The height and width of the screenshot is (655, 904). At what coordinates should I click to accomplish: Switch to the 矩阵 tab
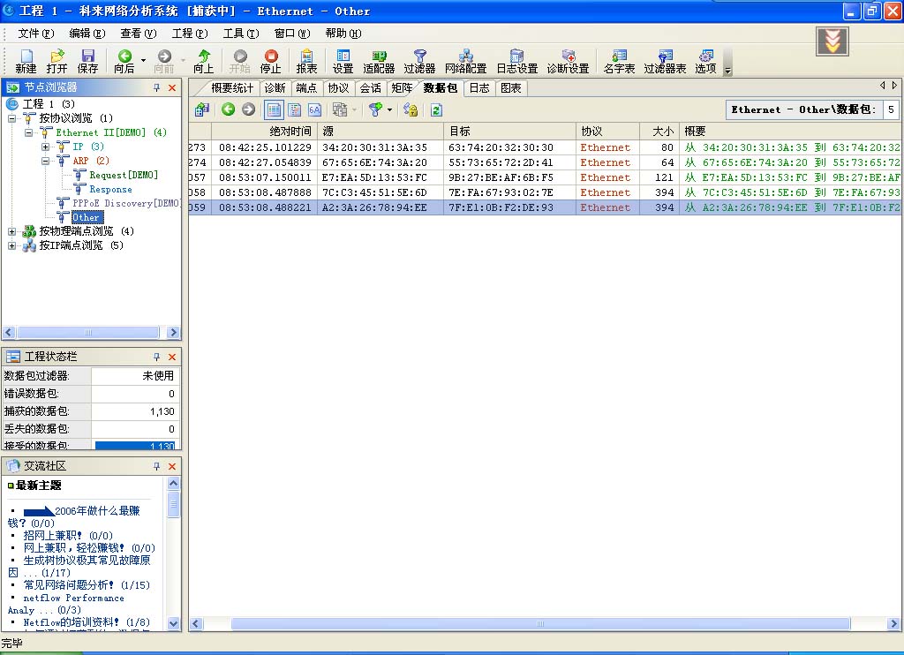[x=402, y=87]
